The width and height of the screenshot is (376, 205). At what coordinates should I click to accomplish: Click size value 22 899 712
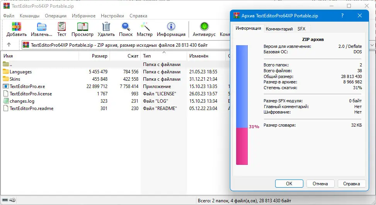[x=97, y=86]
